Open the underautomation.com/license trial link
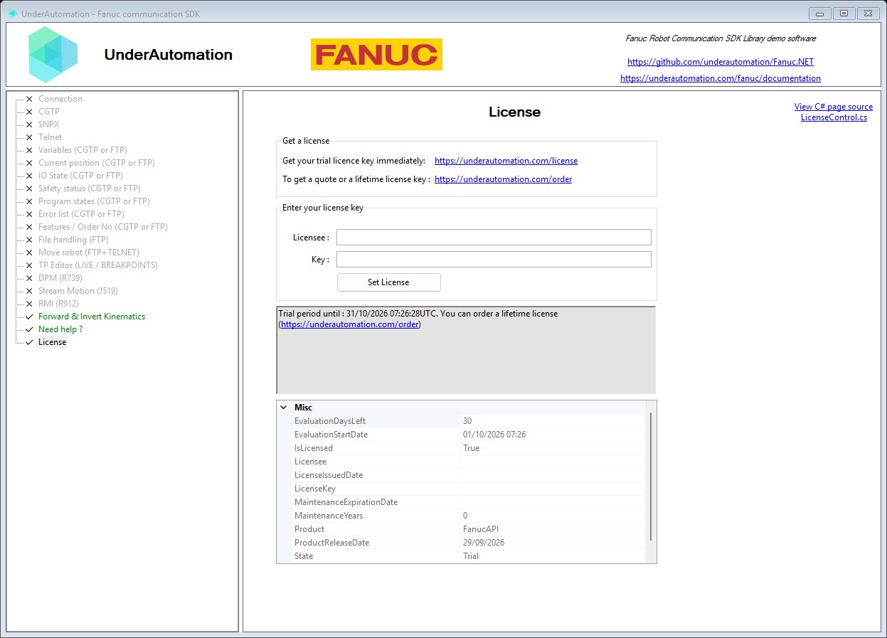The height and width of the screenshot is (638, 887). [506, 161]
